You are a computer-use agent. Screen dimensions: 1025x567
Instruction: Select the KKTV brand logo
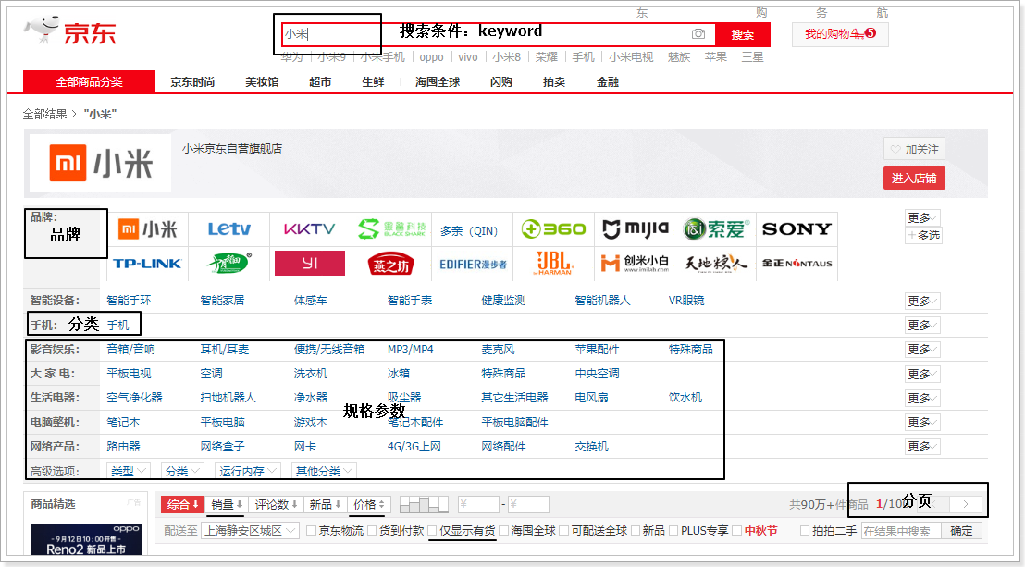[x=310, y=229]
